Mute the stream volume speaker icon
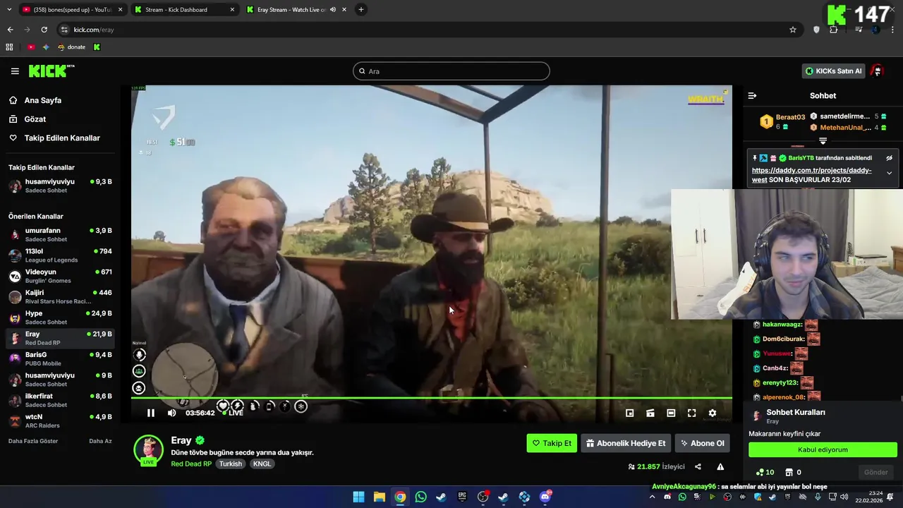 171,413
